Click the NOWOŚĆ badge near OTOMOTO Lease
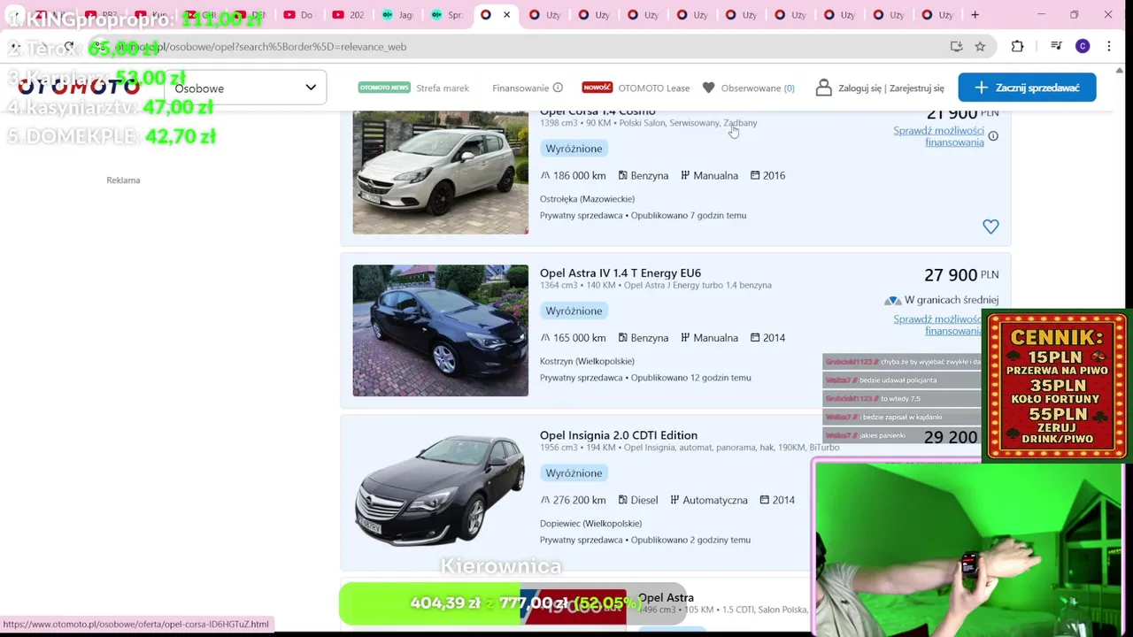 tap(597, 88)
